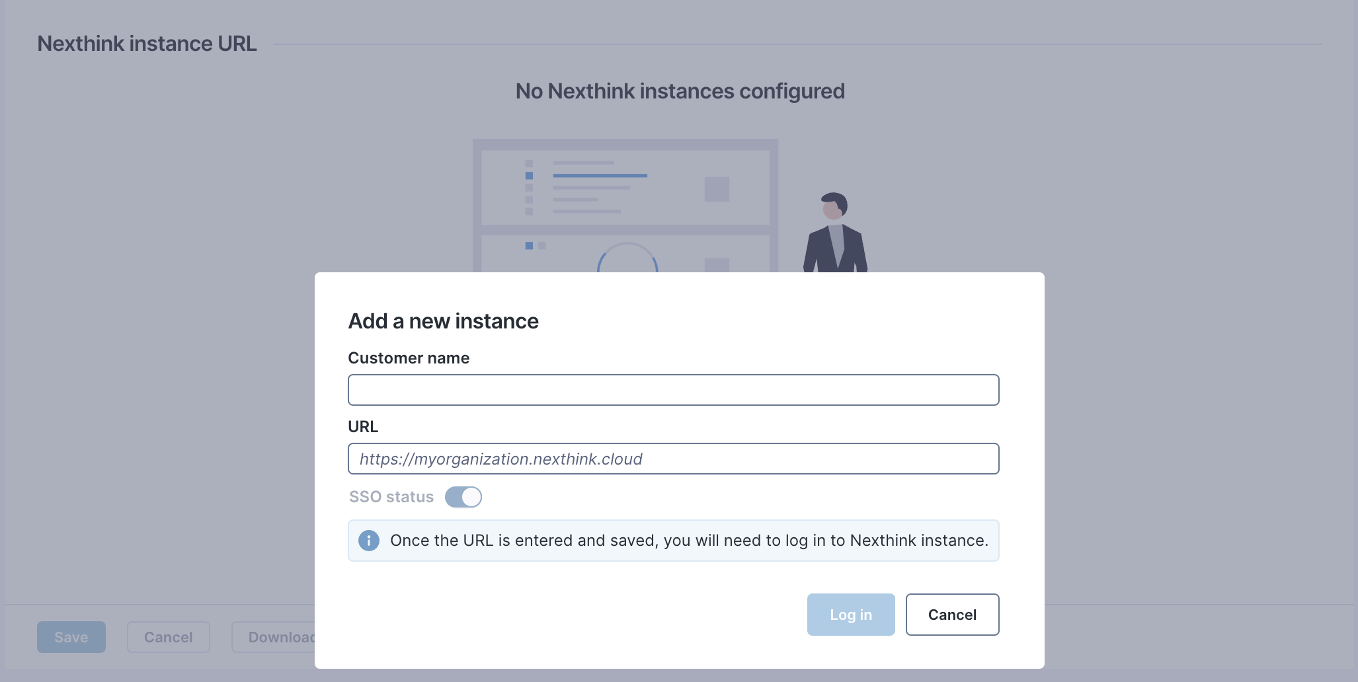Screen dimensions: 1358x682
Task: Click the Customer name text field
Action: (x=673, y=390)
